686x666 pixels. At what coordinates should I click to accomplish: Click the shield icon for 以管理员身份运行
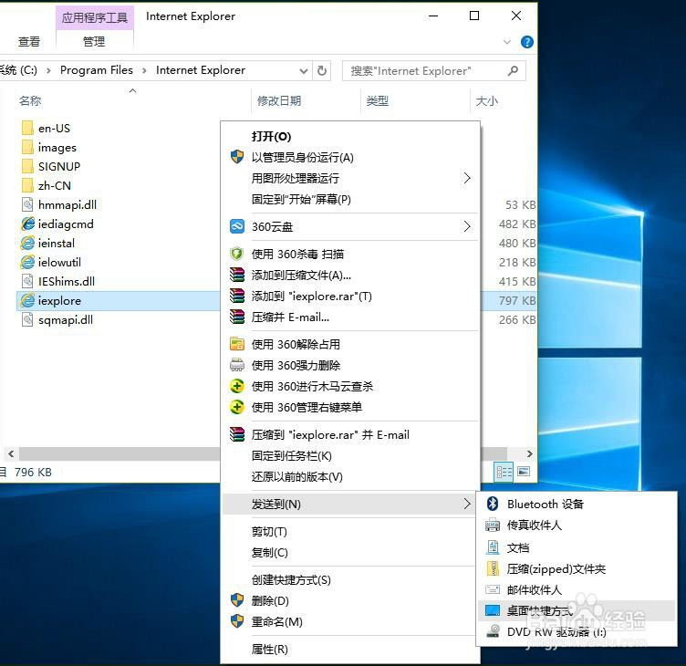237,157
